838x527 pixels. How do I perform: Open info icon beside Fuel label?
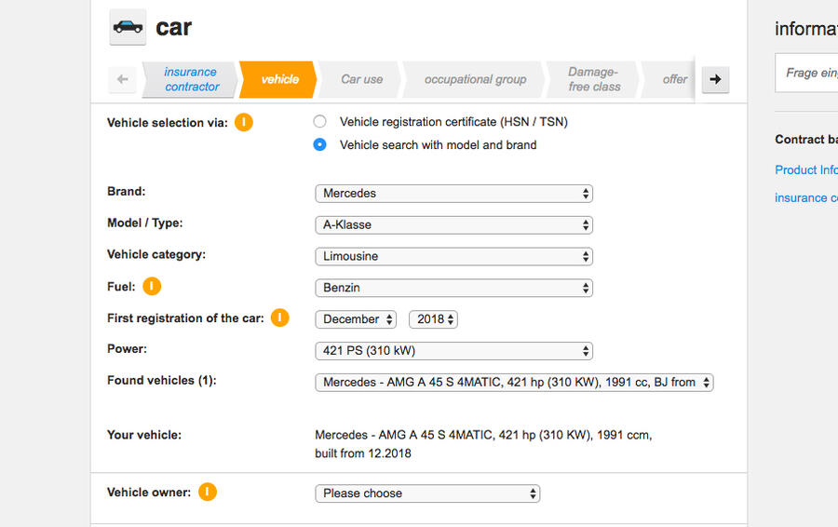click(x=152, y=287)
